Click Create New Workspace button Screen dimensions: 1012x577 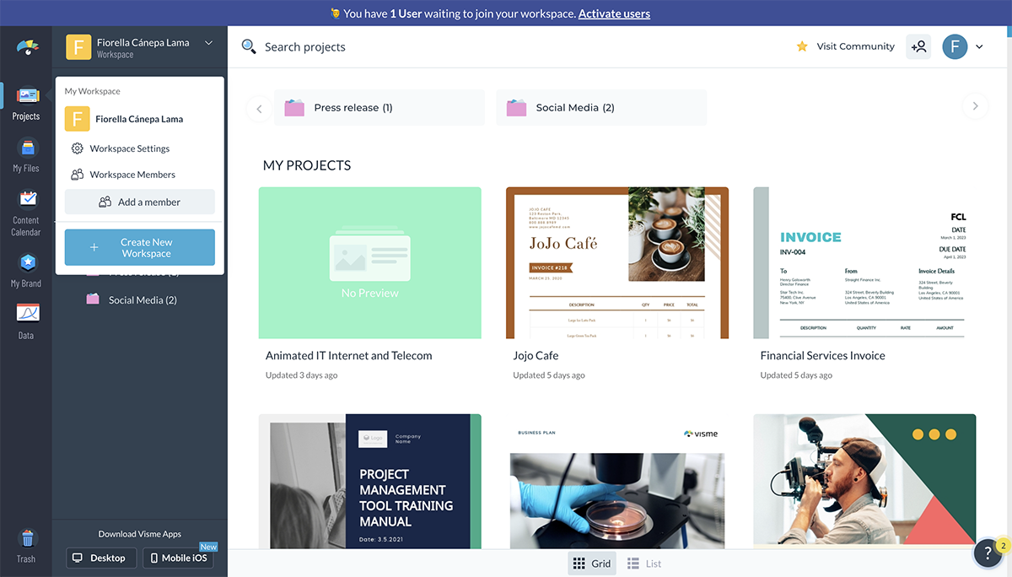point(140,248)
